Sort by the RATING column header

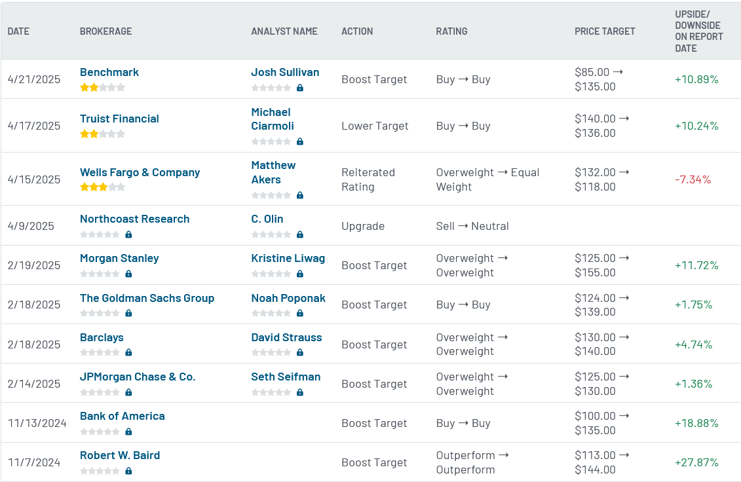(x=452, y=31)
